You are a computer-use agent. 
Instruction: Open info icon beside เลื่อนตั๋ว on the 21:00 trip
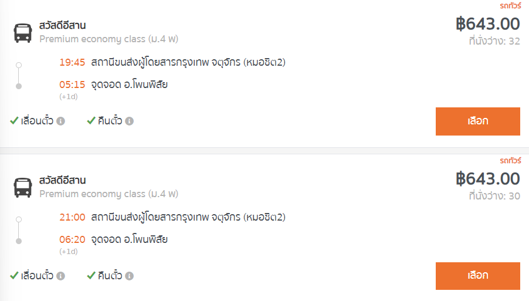tap(61, 276)
